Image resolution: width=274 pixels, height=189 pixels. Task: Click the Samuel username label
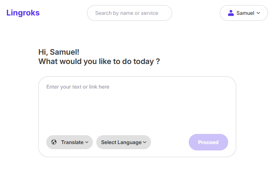pos(245,13)
